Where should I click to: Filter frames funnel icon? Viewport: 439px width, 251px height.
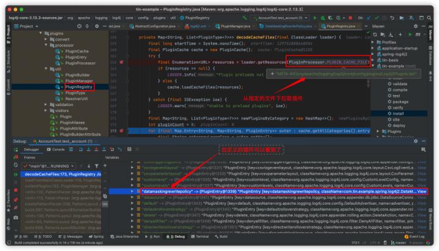(96, 166)
